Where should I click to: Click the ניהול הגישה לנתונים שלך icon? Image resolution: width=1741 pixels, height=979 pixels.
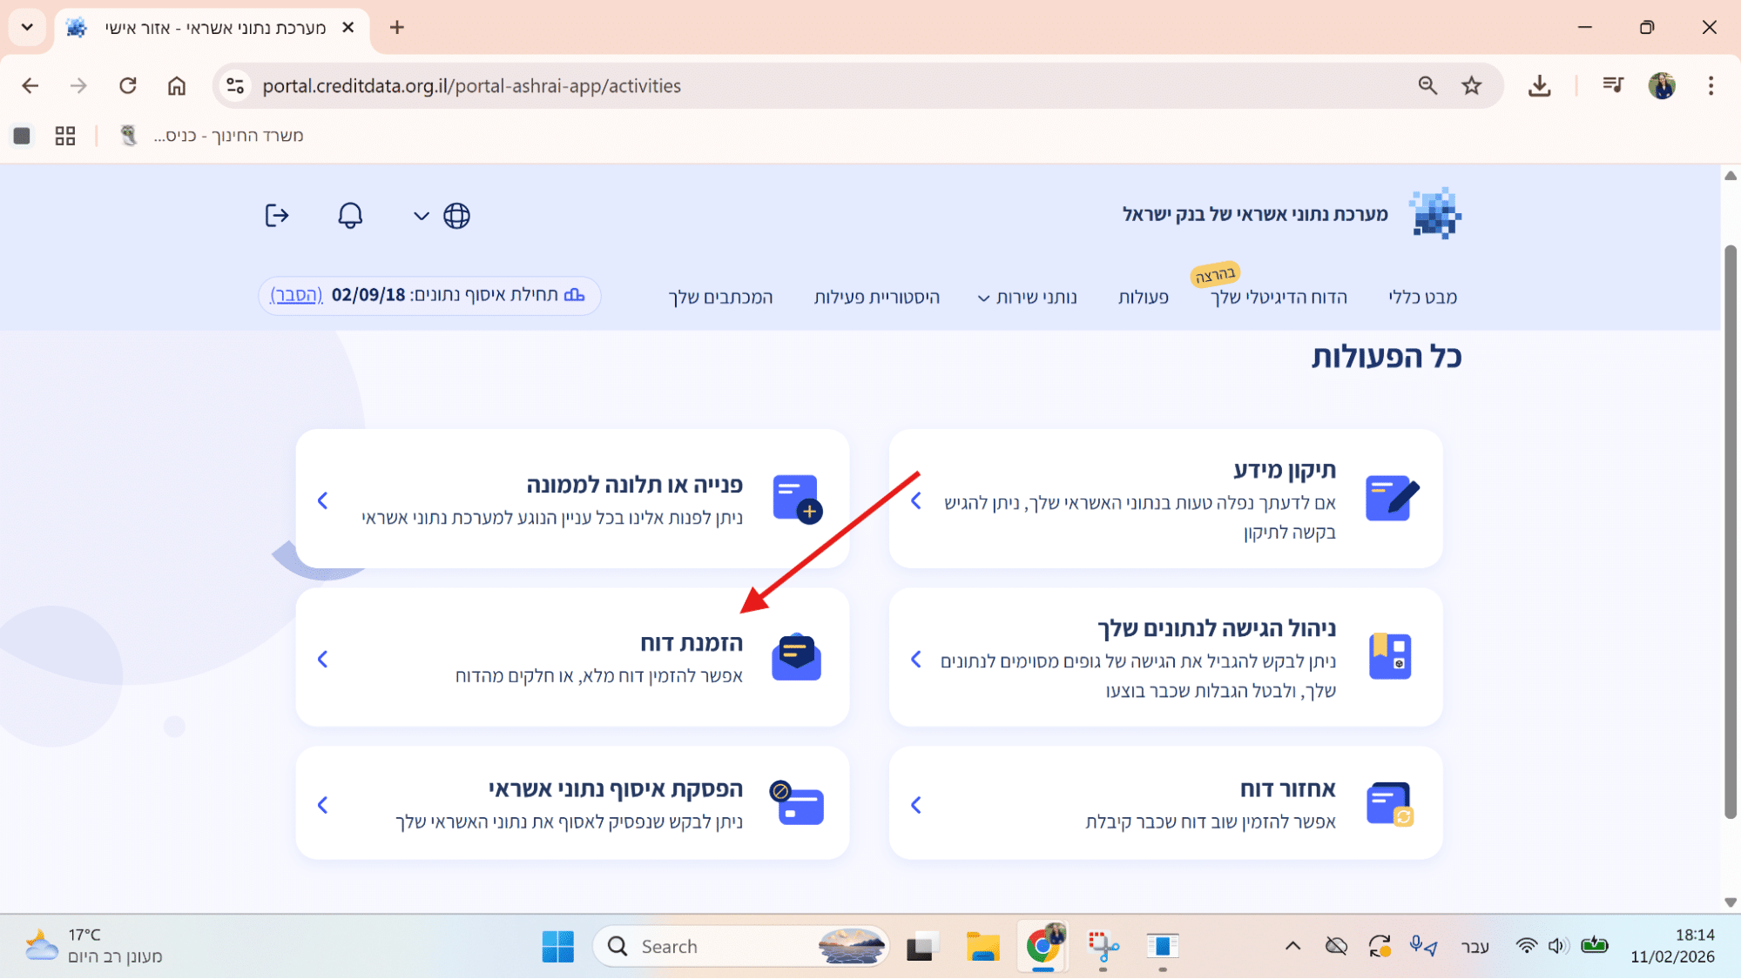pos(1389,656)
